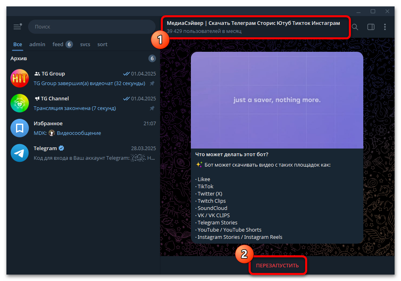Viewport: 401px width, 281px height.
Task: Click the pin icon on TG Channel row
Action: click(152, 108)
